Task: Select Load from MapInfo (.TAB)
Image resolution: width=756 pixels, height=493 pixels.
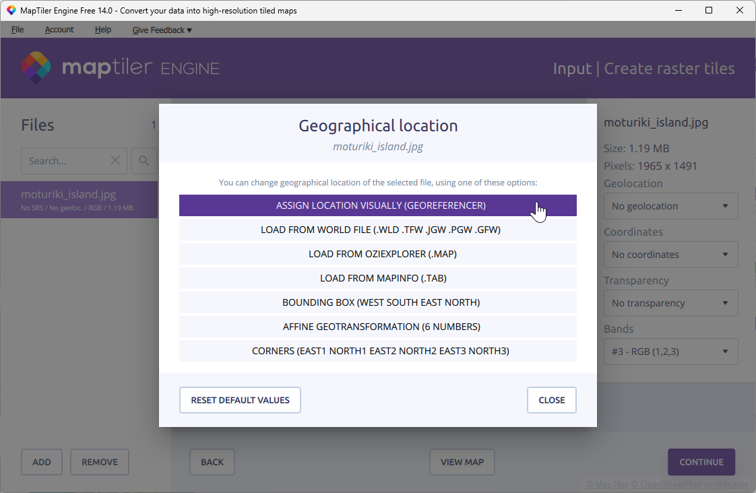Action: click(377, 278)
